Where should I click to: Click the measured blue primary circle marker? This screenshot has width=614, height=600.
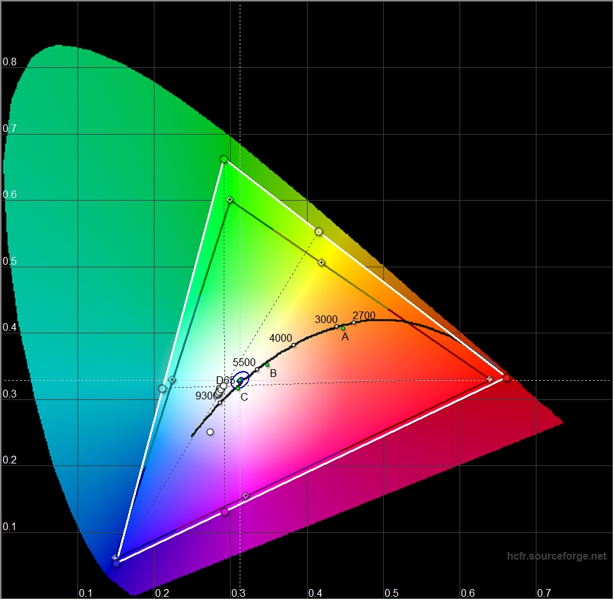116,563
